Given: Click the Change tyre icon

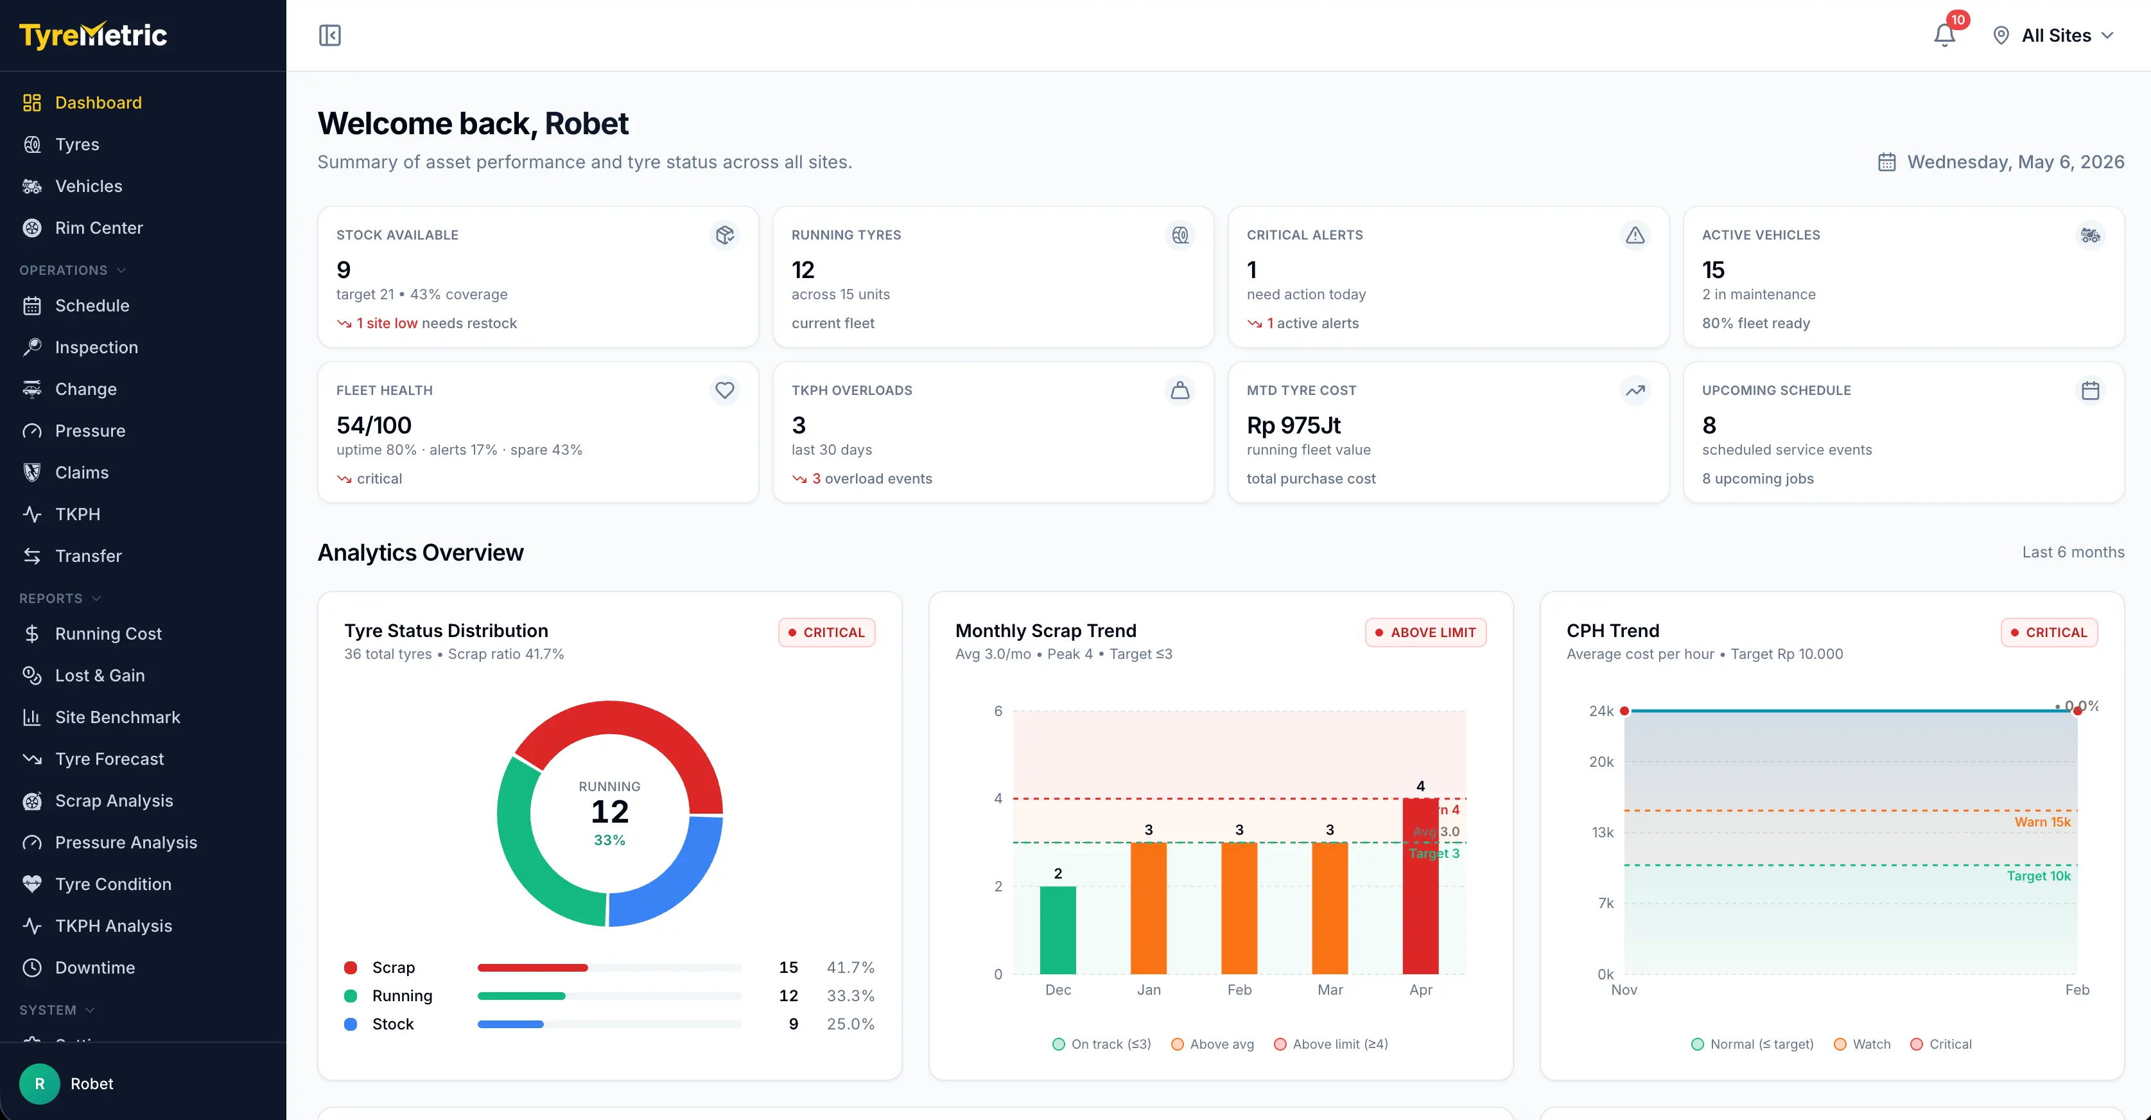Looking at the screenshot, I should pos(31,389).
